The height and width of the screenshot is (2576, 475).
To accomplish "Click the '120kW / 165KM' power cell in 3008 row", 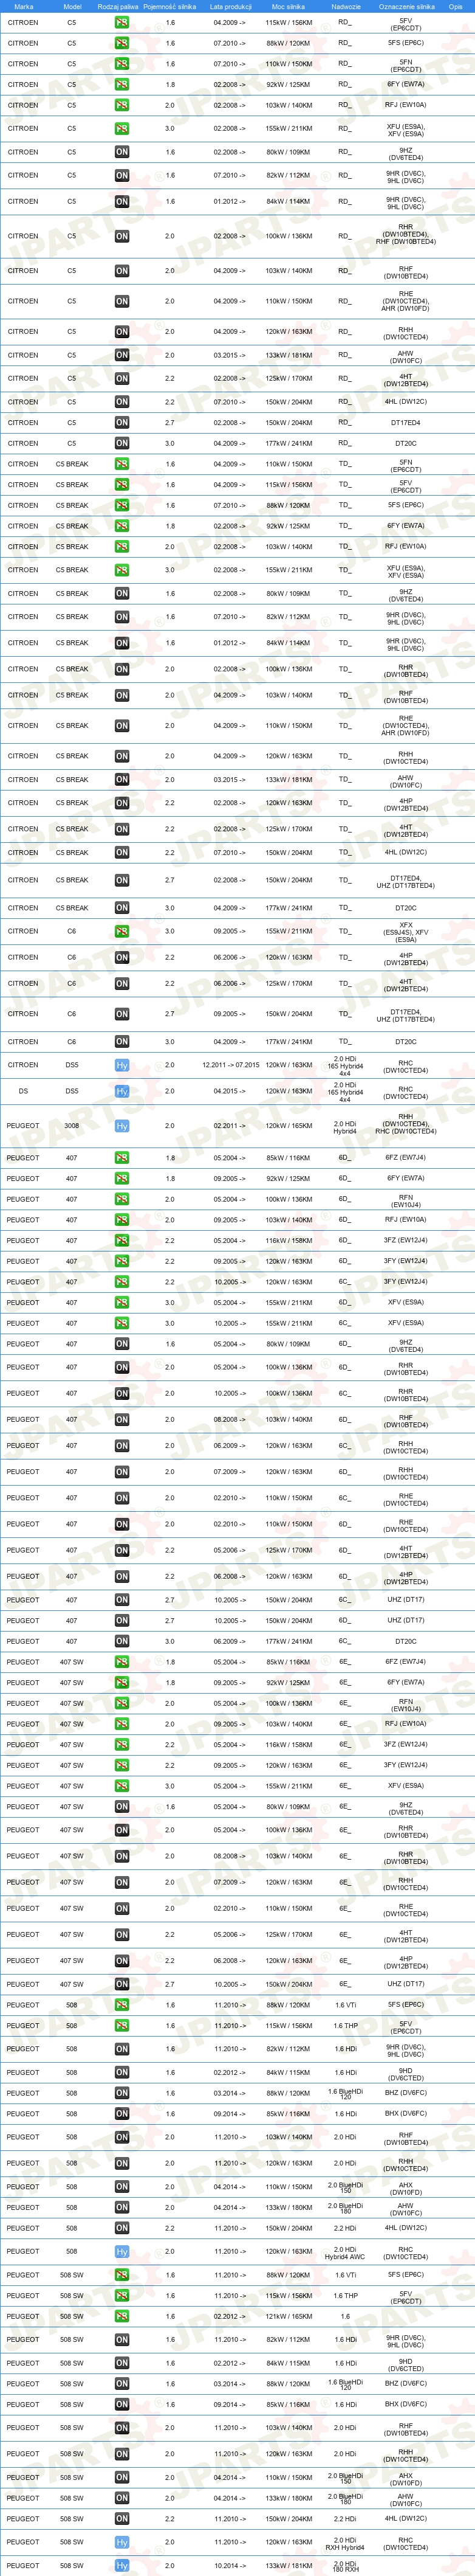I will click(289, 1126).
